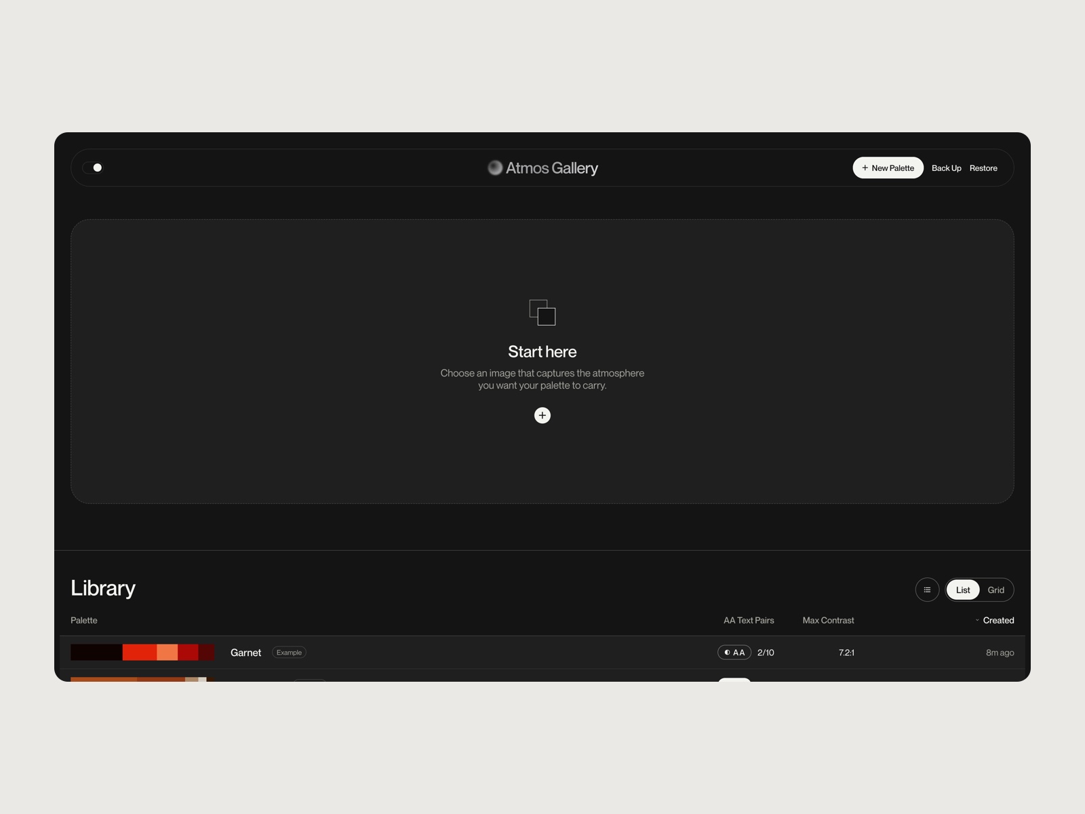Open the library list options icon

tap(927, 589)
